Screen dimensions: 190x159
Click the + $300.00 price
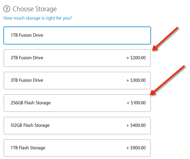[x=136, y=81]
